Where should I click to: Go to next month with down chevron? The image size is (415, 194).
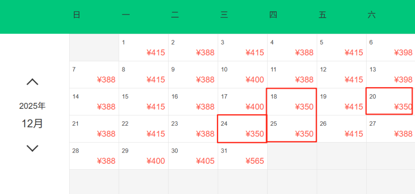pos(32,148)
